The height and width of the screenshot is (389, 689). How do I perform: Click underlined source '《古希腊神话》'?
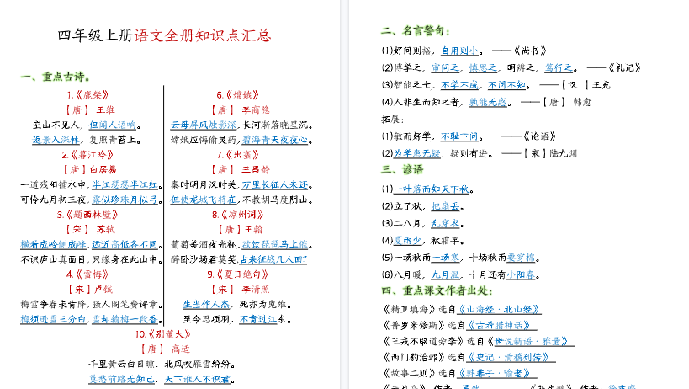coord(501,325)
